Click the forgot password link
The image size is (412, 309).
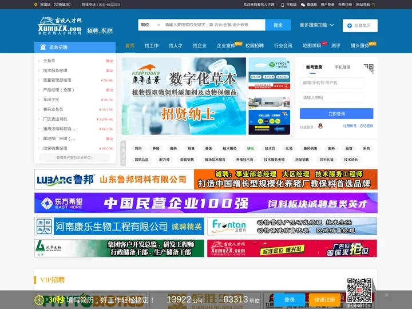click(366, 126)
